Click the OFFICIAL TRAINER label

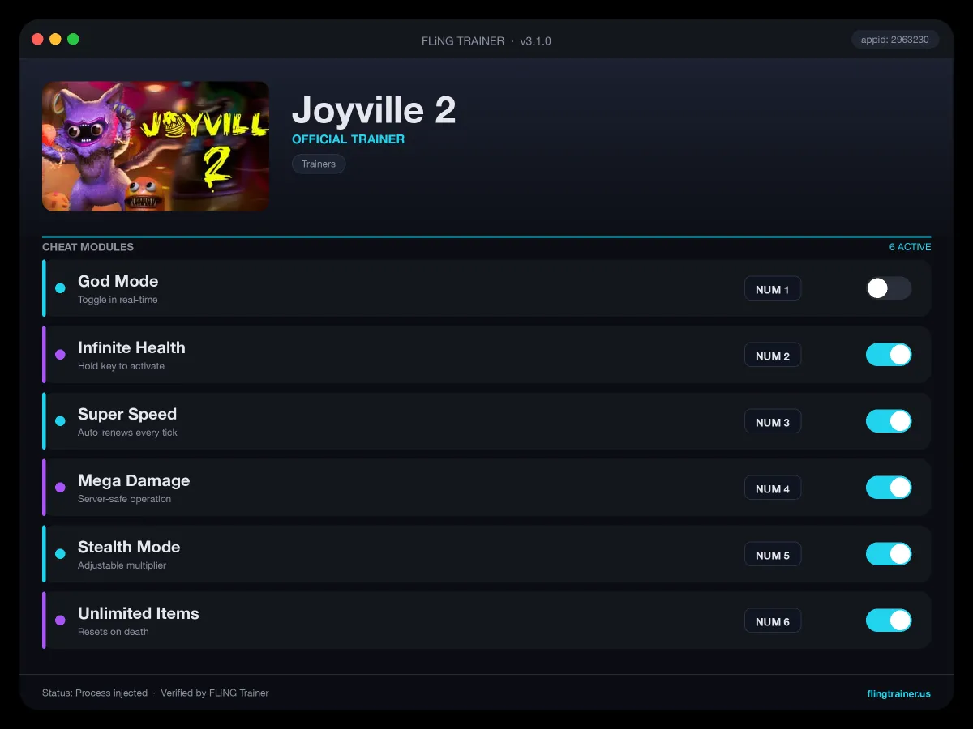[348, 139]
